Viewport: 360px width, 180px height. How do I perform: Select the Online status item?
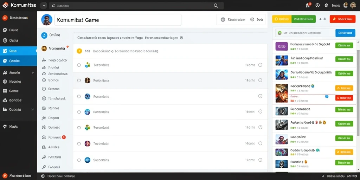pos(51,35)
